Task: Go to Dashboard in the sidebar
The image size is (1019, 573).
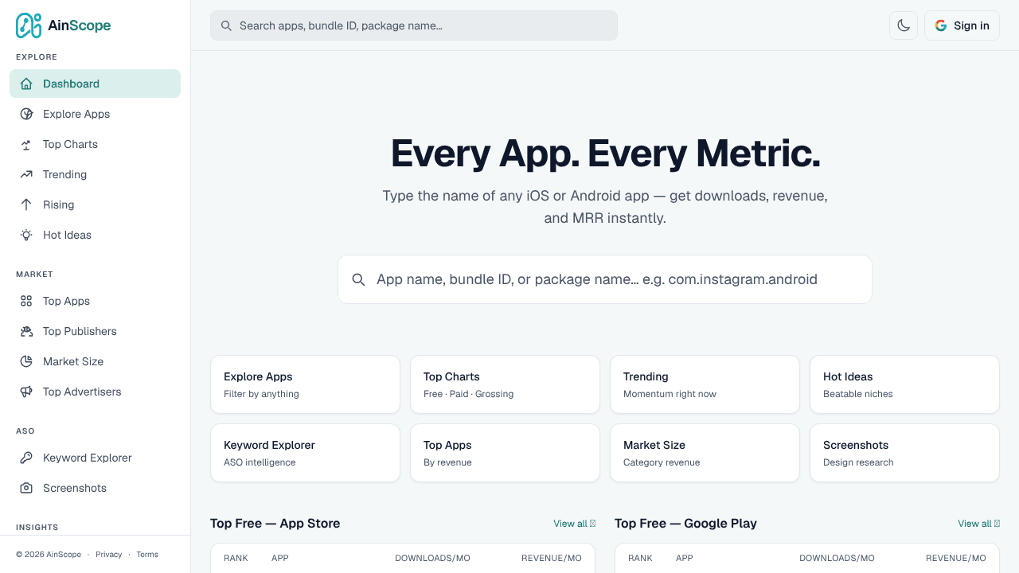Action: [95, 84]
